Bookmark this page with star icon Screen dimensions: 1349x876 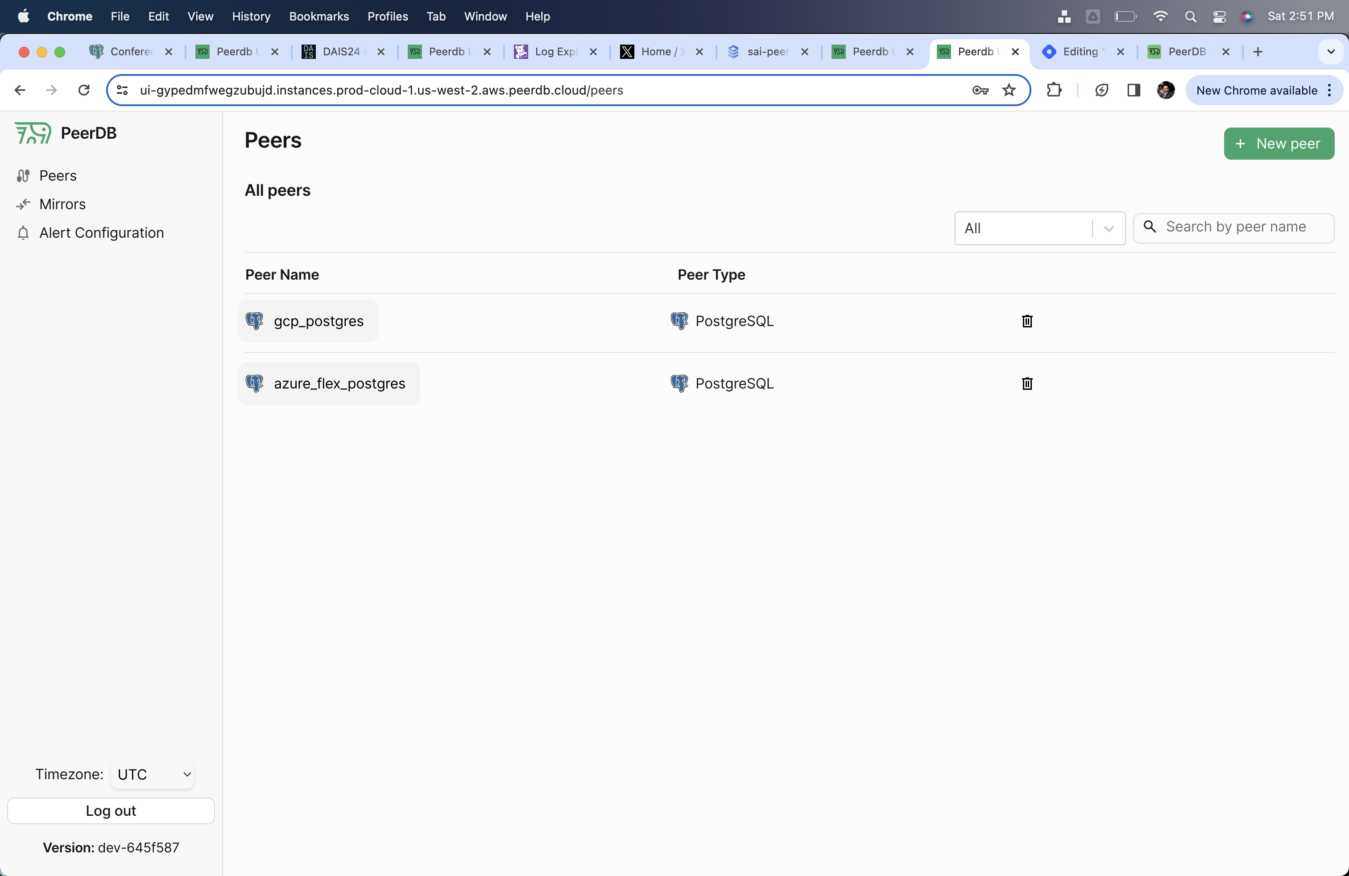tap(1009, 90)
